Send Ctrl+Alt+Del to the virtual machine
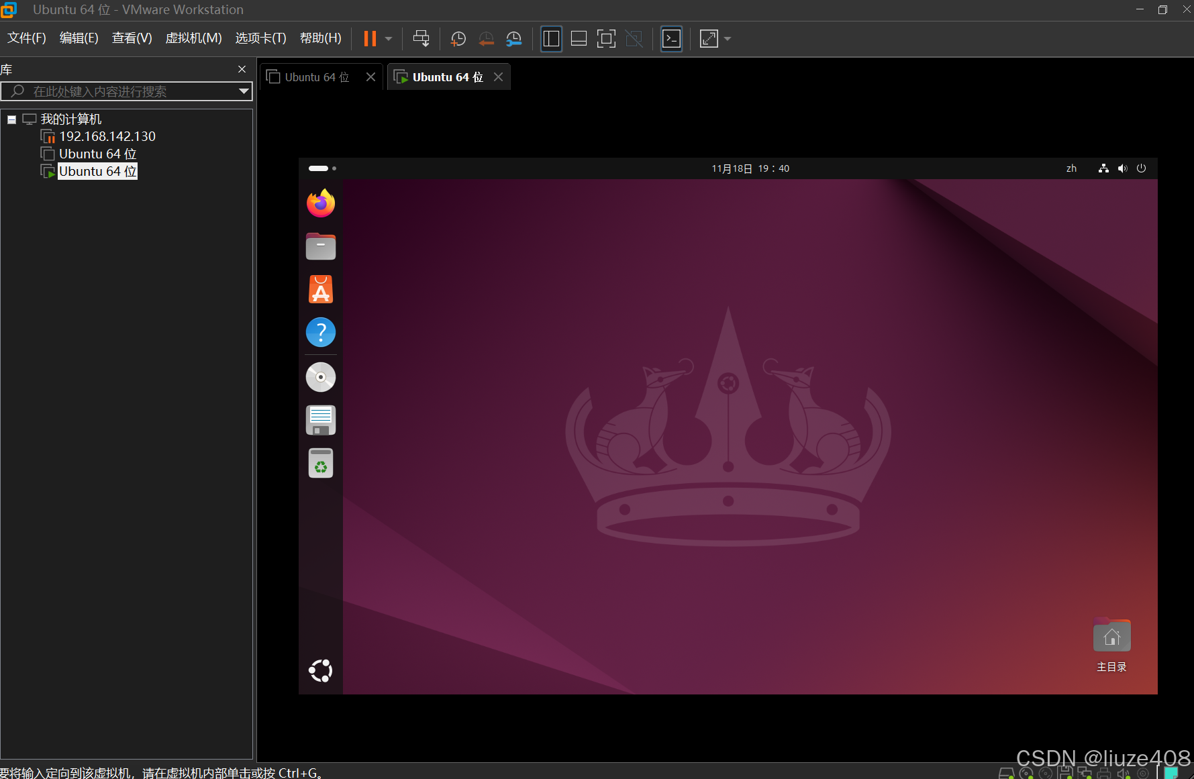This screenshot has height=779, width=1194. click(x=421, y=38)
